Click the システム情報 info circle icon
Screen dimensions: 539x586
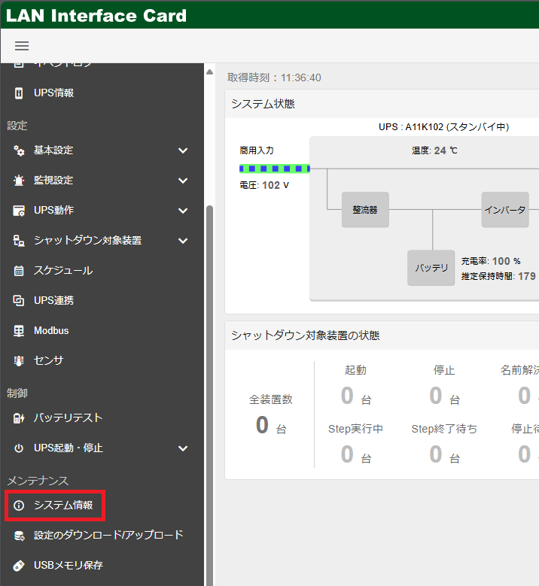coord(19,506)
